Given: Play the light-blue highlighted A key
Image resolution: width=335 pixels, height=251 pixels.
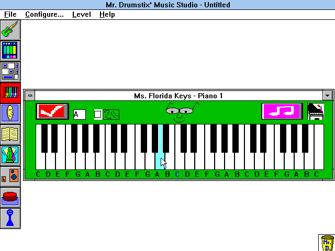Looking at the screenshot, I should [160, 162].
